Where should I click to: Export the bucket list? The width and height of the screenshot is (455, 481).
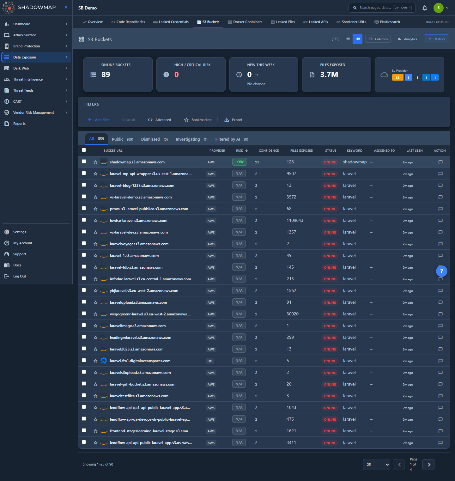click(x=234, y=120)
